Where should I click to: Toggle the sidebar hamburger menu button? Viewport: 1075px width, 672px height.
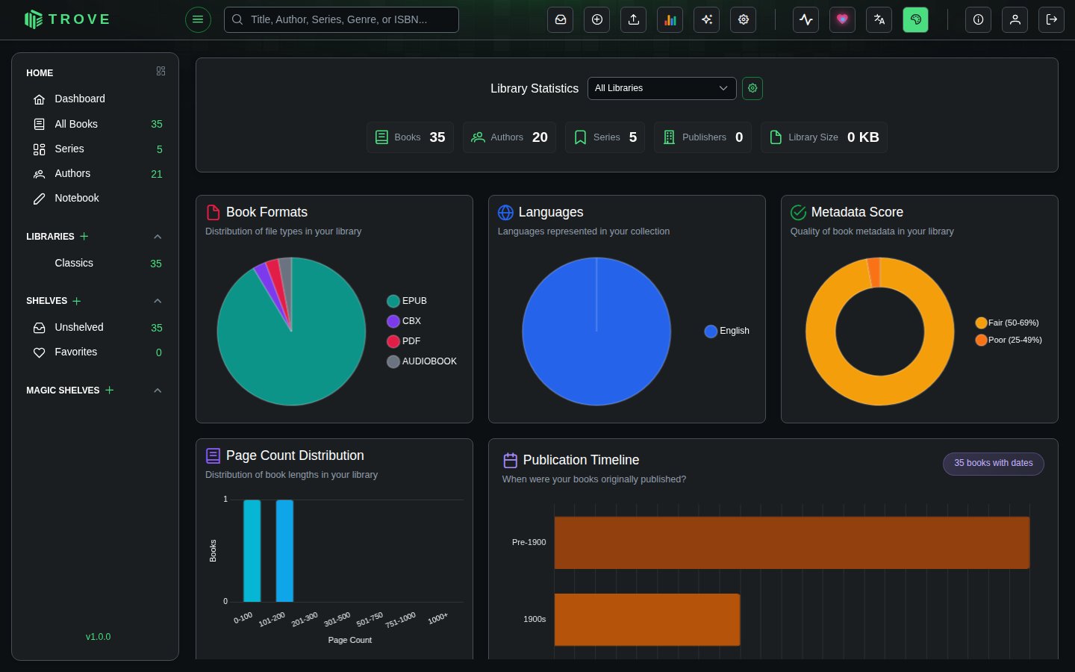click(x=198, y=19)
